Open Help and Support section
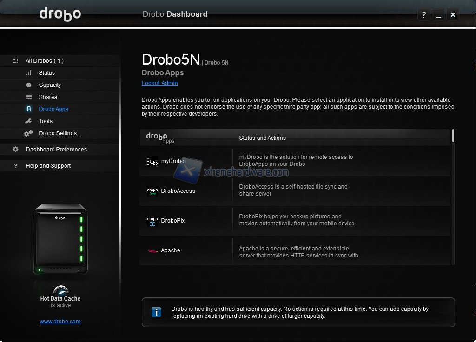This screenshot has width=476, height=342. tap(48, 166)
